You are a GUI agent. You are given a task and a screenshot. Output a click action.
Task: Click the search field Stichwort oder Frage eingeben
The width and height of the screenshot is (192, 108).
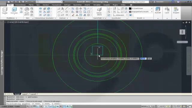[x=136, y=2]
